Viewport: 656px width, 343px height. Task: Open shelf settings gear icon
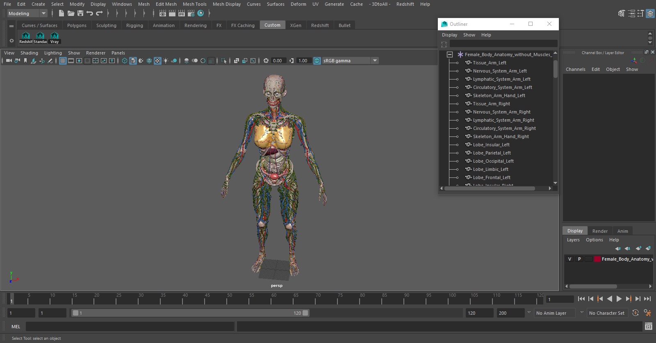click(x=11, y=41)
